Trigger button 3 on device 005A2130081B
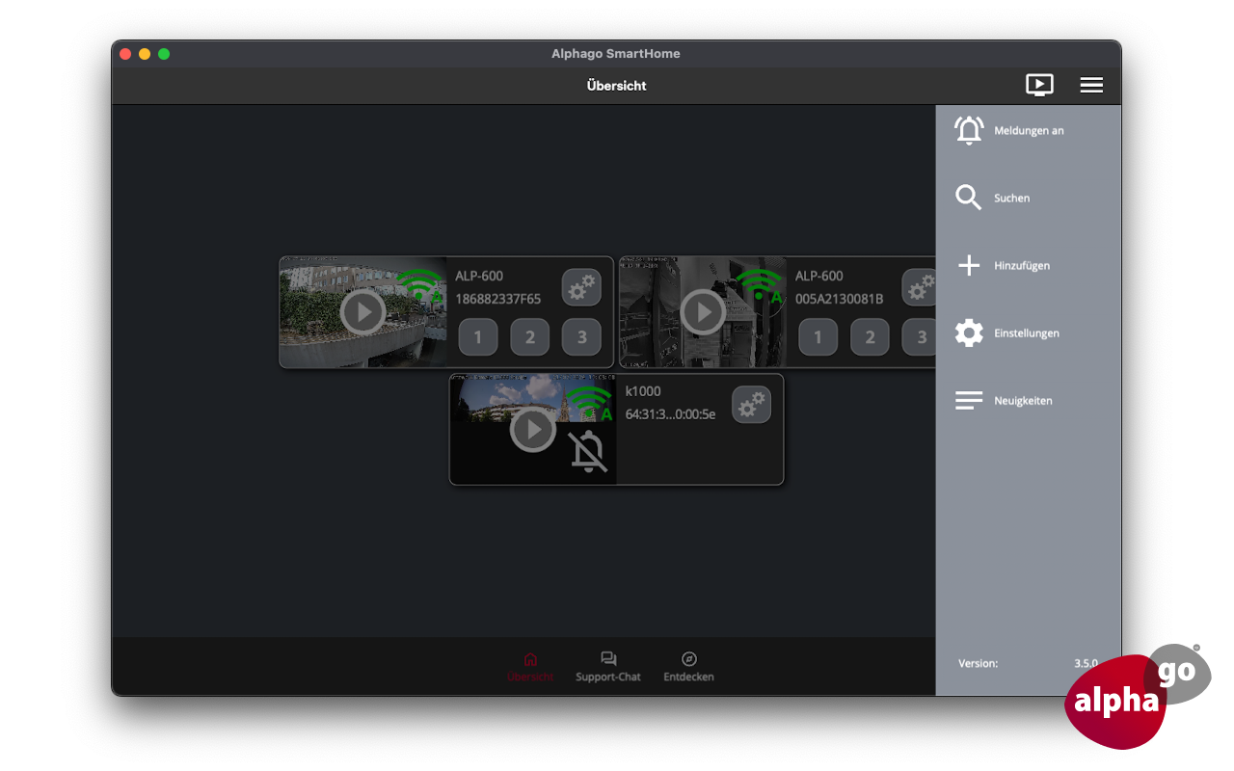1234x771 pixels. [x=920, y=337]
